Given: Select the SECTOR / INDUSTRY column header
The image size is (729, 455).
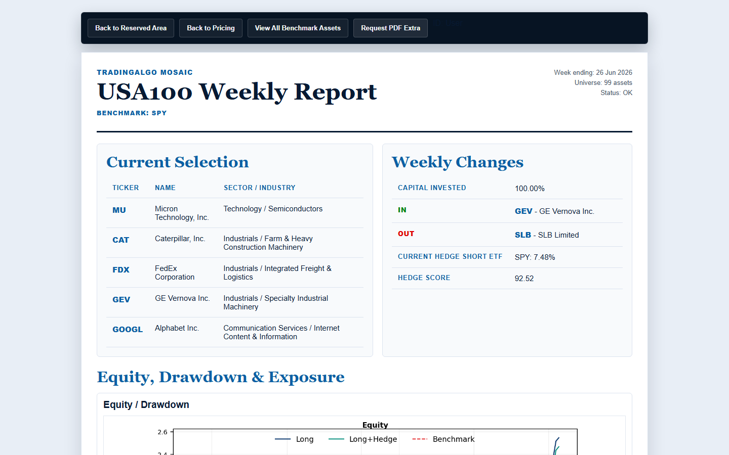Looking at the screenshot, I should coord(259,188).
